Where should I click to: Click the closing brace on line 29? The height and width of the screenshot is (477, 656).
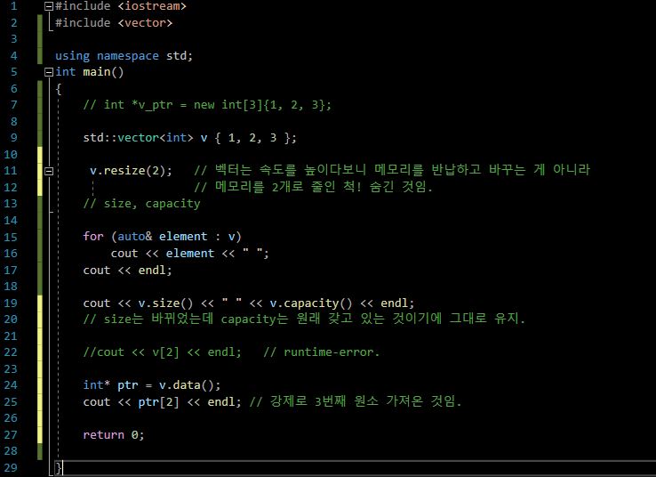(59, 468)
